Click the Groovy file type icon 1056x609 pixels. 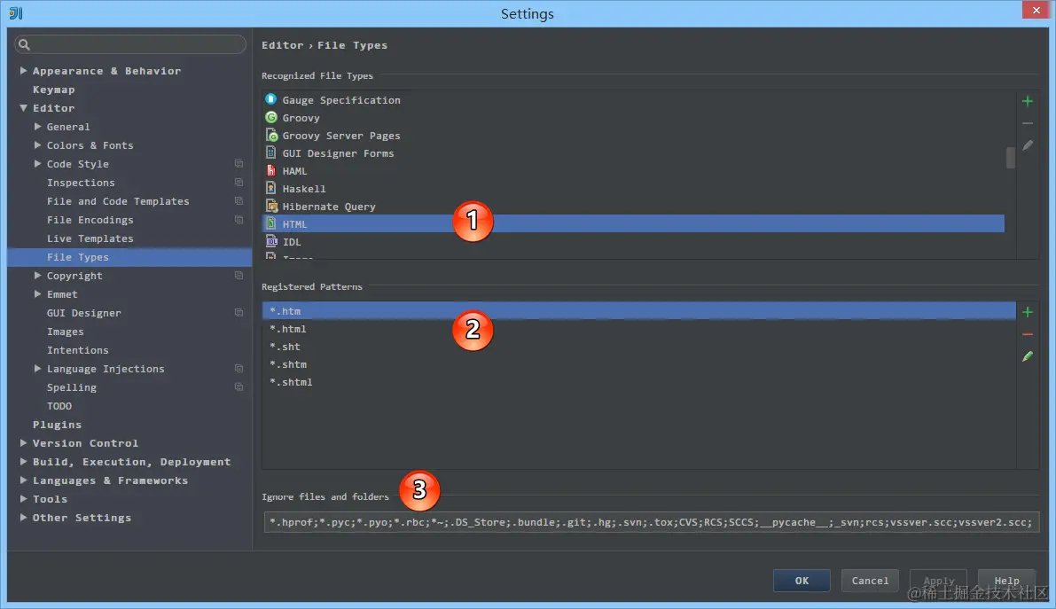coord(270,117)
